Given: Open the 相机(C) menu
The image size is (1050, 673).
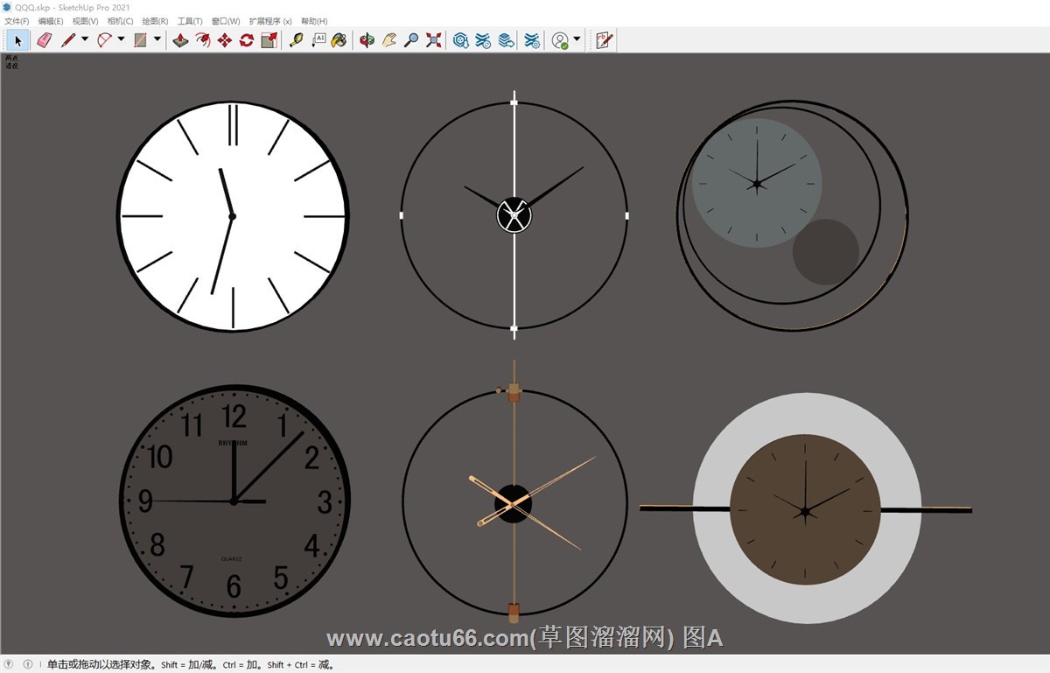Looking at the screenshot, I should click(x=120, y=21).
